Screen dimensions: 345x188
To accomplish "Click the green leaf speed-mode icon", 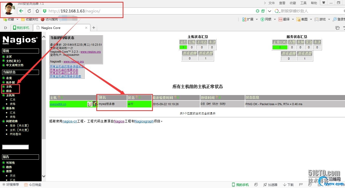I will [263, 11].
